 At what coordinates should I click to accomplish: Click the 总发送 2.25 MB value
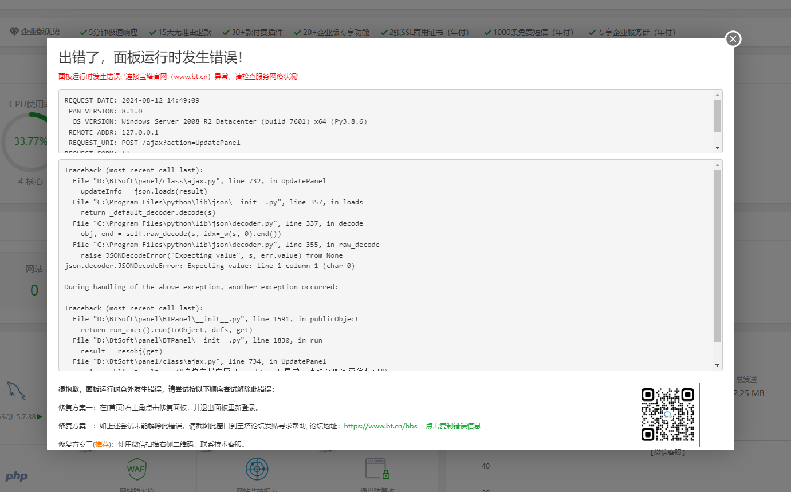pyautogui.click(x=749, y=393)
